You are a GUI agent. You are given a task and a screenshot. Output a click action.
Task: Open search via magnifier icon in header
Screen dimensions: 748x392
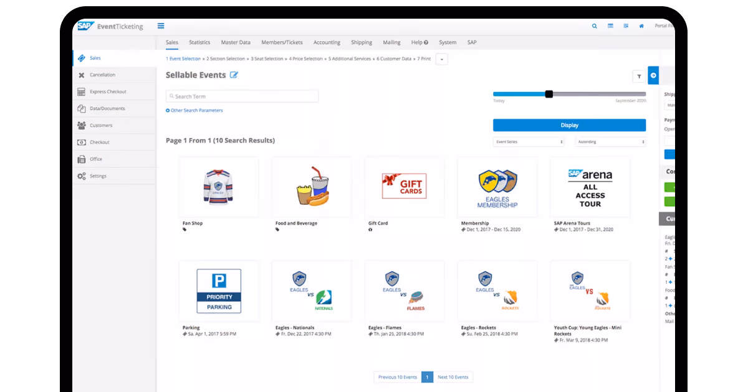(x=595, y=26)
